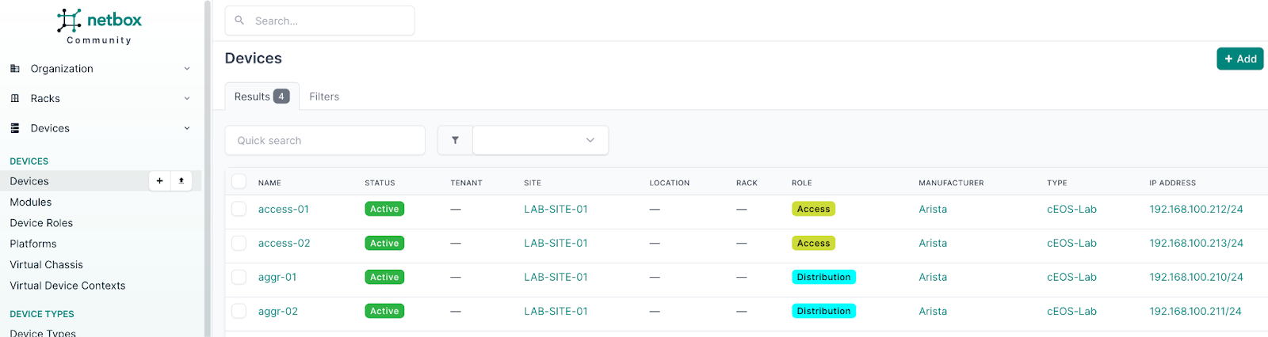Check the box for access-01 row
Viewport: 1268px width, 337px height.
tap(239, 210)
